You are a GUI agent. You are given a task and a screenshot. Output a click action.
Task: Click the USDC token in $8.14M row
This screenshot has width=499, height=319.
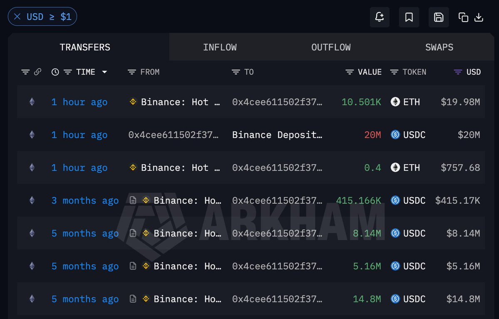click(408, 233)
